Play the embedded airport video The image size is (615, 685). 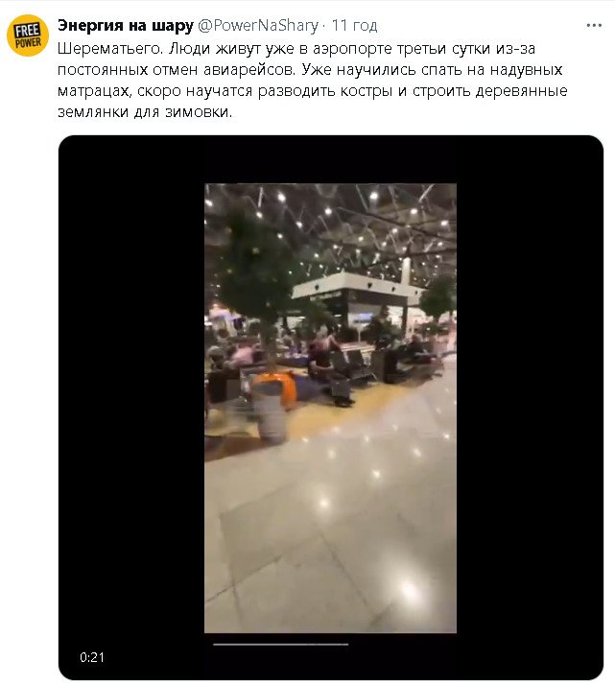(x=330, y=408)
